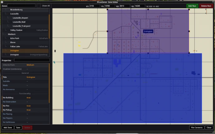Click the left-middle handle of the purple rectangle
Viewport: 215px width, 134px height.
(x=107, y=31)
